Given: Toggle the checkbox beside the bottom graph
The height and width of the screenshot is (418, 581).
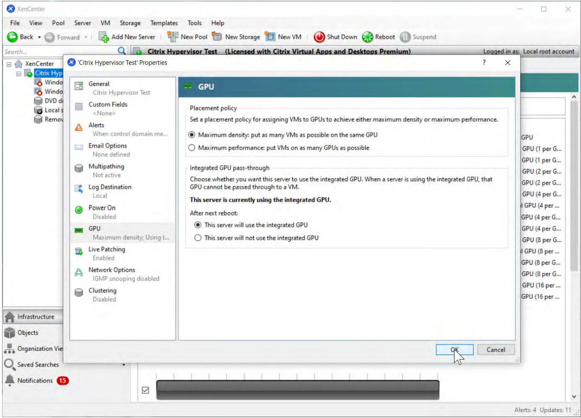Looking at the screenshot, I should [145, 390].
